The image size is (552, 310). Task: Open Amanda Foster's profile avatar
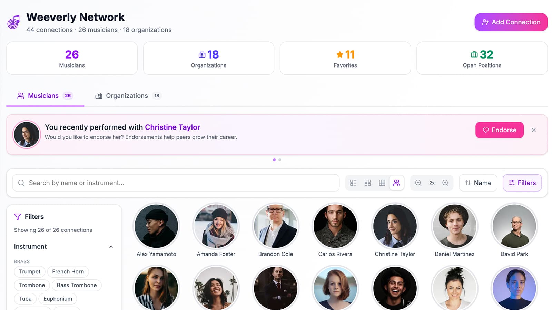coord(216,226)
